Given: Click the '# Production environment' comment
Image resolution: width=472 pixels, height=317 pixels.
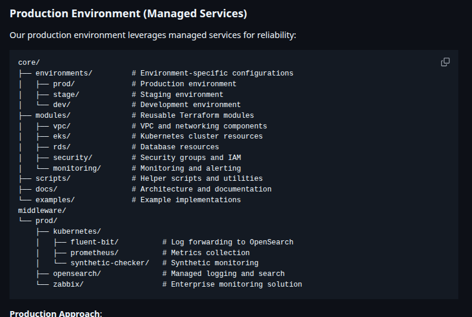Looking at the screenshot, I should click(x=184, y=84).
